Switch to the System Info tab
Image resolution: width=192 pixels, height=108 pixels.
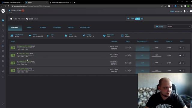[x=57, y=28]
